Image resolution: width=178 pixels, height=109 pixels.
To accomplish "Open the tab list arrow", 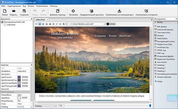I will 152,20.
